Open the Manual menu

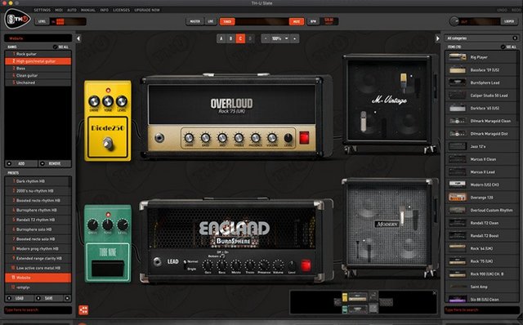pyautogui.click(x=88, y=10)
